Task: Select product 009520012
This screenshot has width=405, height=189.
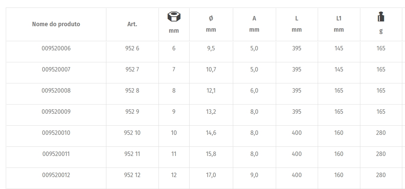Action: tap(56, 175)
